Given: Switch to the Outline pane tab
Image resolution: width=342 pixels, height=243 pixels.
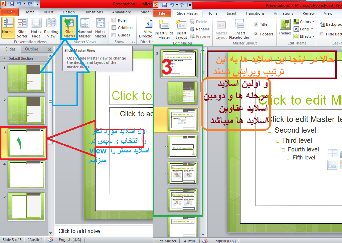Looking at the screenshot, I should pos(32,49).
